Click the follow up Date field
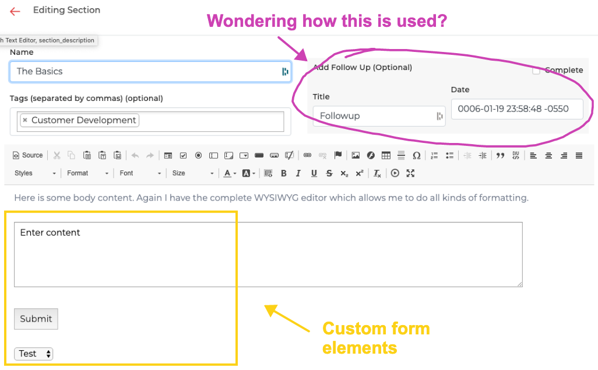The width and height of the screenshot is (598, 370). (517, 109)
